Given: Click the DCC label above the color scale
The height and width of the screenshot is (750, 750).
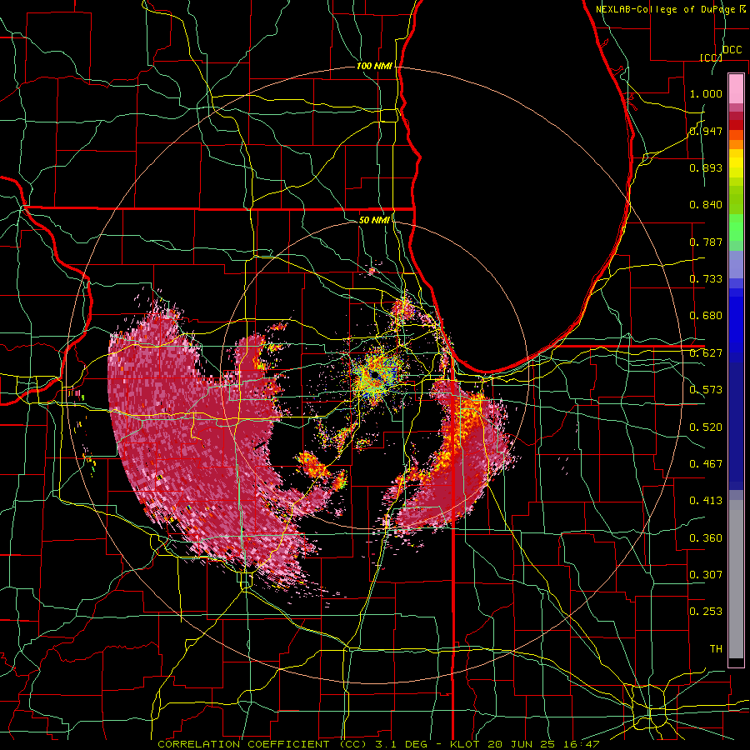Looking at the screenshot, I should (x=732, y=50).
